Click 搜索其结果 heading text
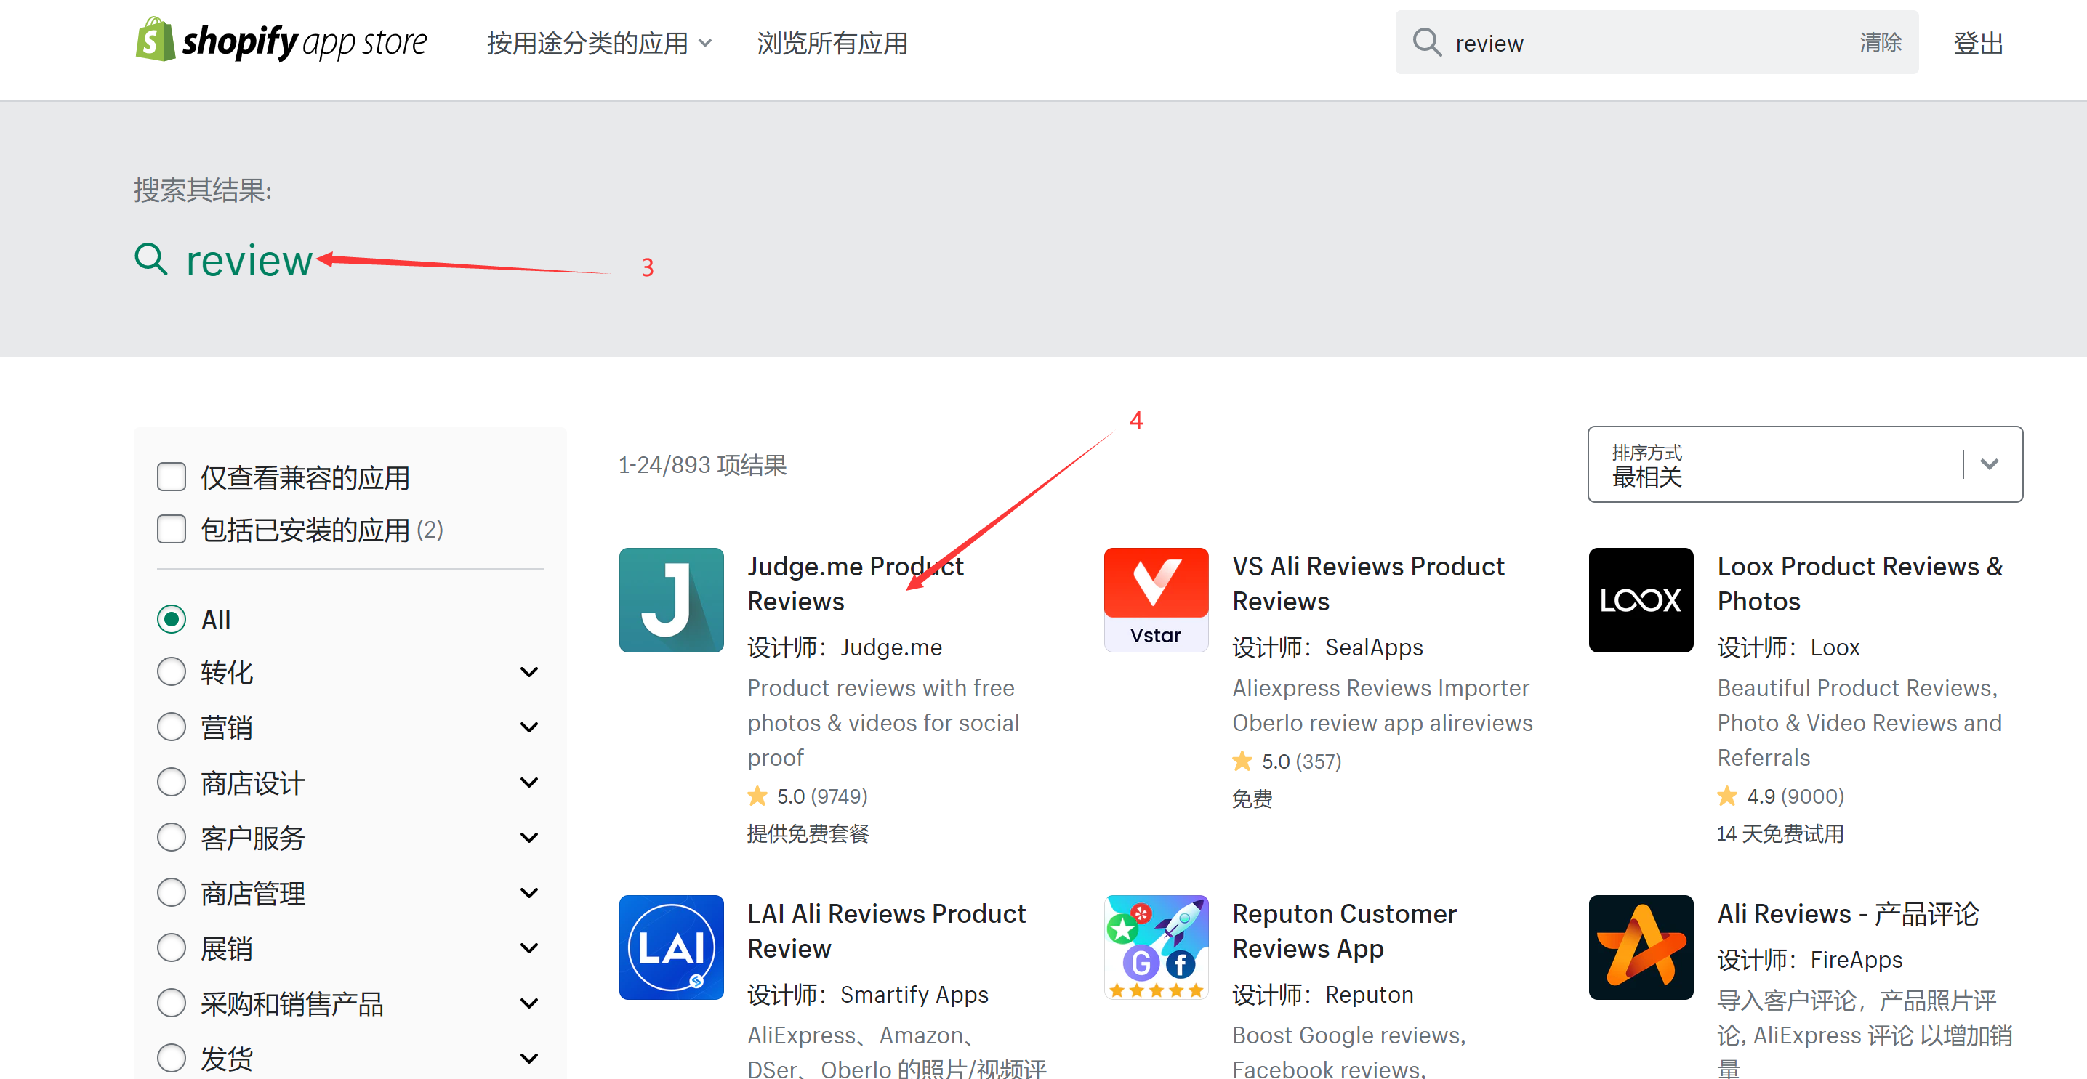This screenshot has width=2087, height=1079. (x=203, y=190)
